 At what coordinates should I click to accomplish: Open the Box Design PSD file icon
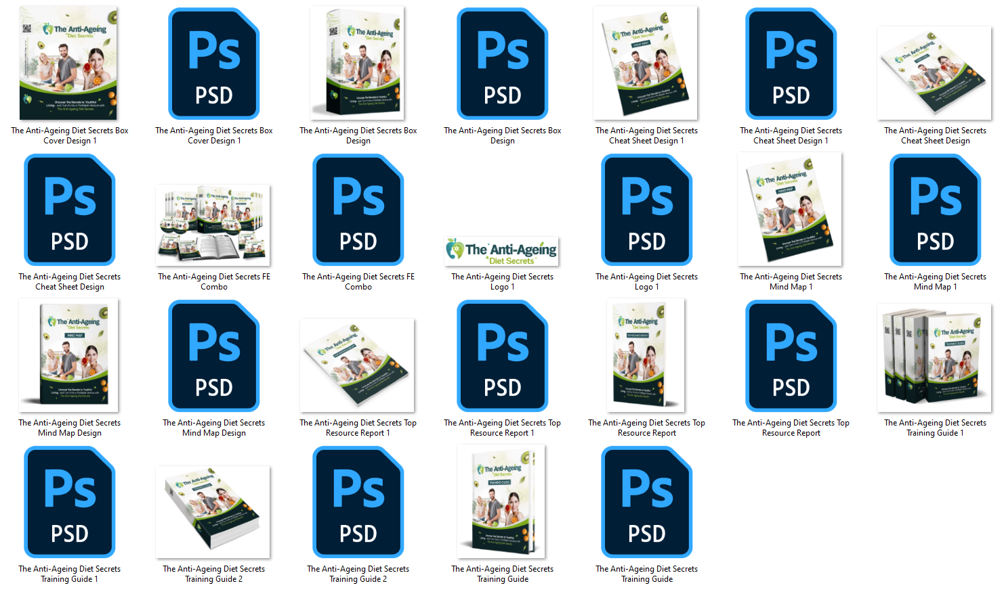(503, 64)
